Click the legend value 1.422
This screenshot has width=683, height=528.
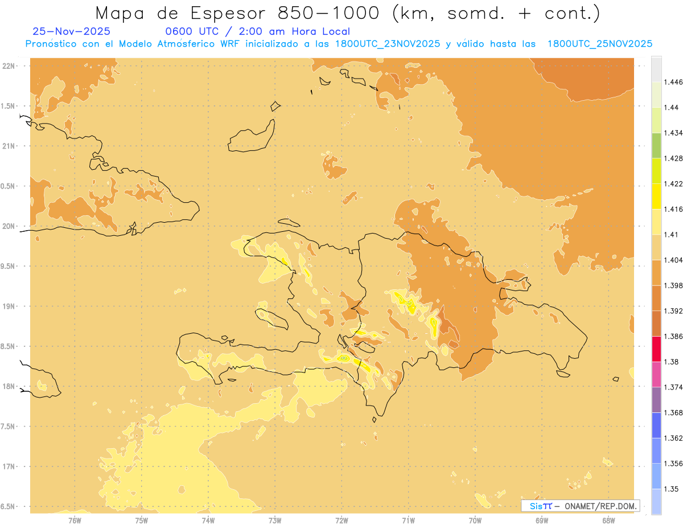(x=674, y=183)
